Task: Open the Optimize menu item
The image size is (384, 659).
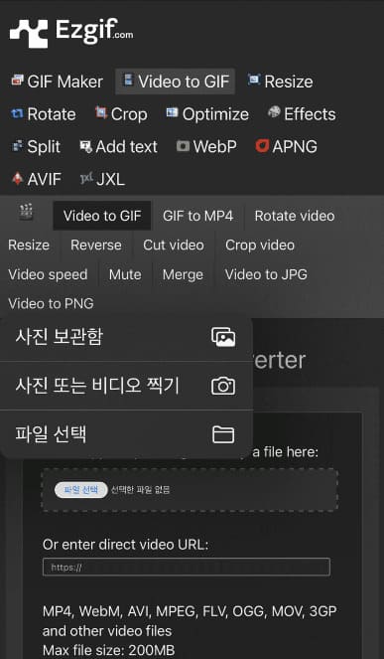Action: coord(207,114)
